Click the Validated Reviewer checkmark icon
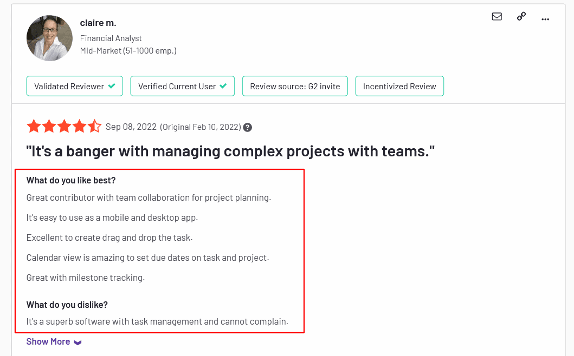This screenshot has height=356, width=574. click(x=112, y=86)
